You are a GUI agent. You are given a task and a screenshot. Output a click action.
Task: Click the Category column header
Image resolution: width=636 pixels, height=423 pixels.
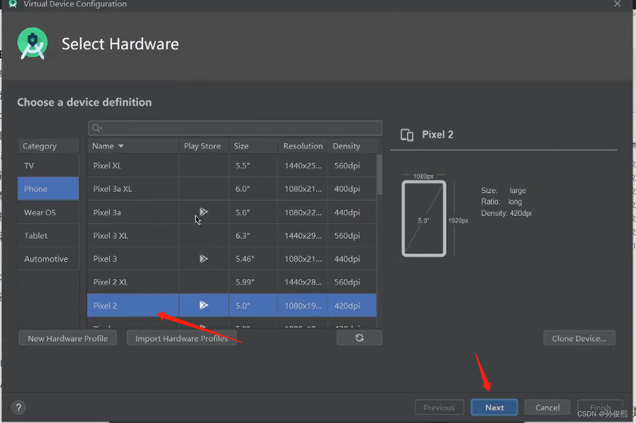[48, 146]
